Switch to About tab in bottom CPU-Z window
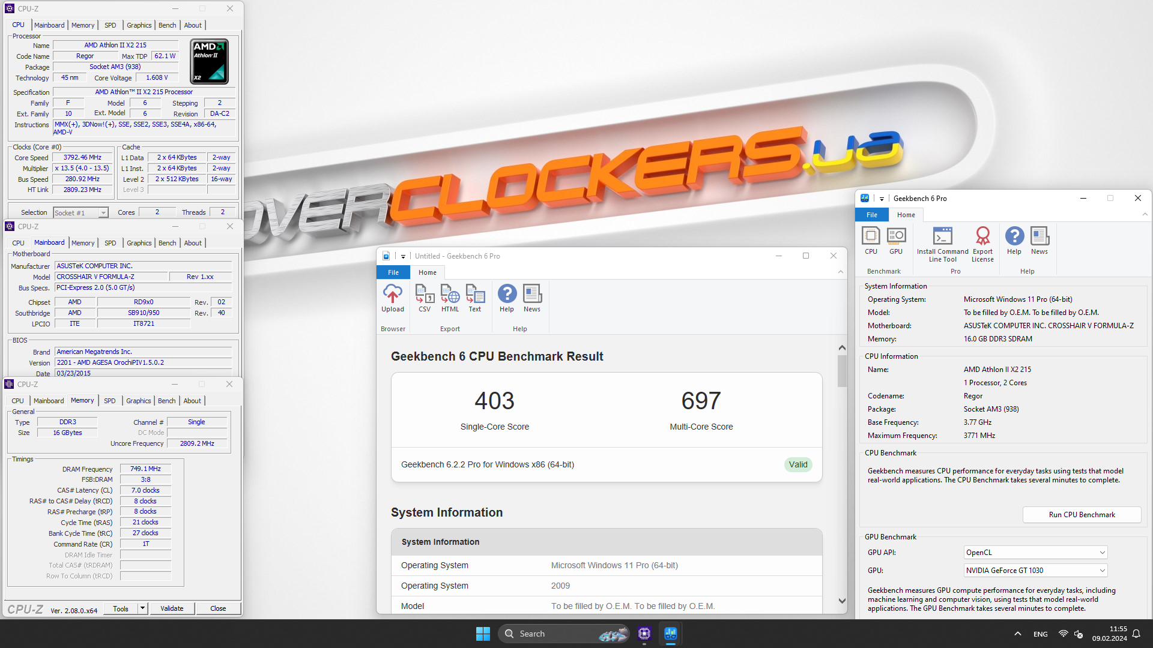This screenshot has width=1153, height=648. coord(192,401)
